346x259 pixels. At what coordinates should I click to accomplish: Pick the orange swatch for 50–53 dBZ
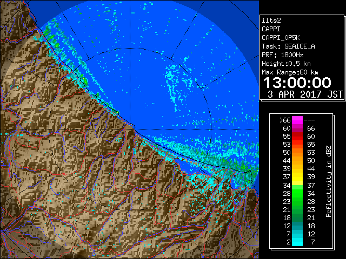tap(297, 153)
